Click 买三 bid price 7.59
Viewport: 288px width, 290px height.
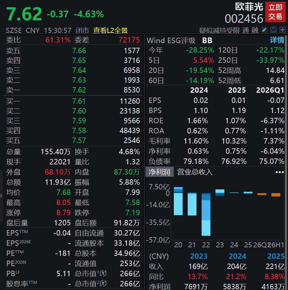(79, 121)
